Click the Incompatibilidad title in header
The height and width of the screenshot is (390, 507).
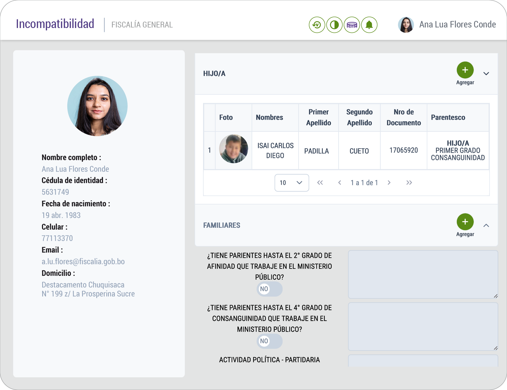click(55, 24)
